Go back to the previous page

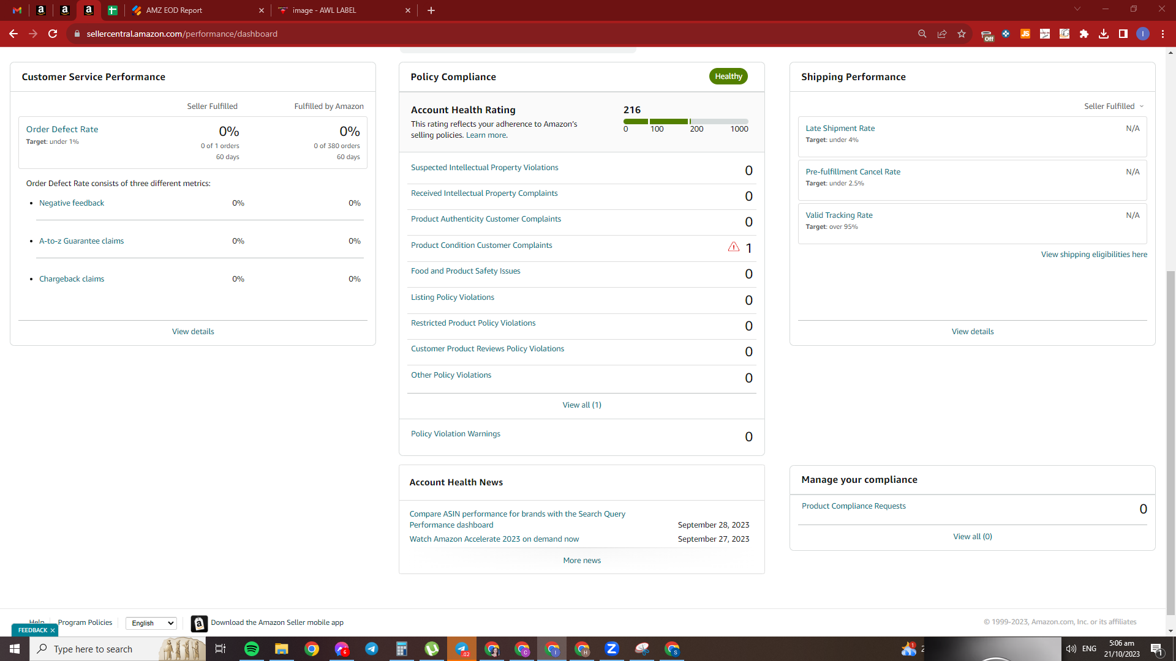point(13,34)
